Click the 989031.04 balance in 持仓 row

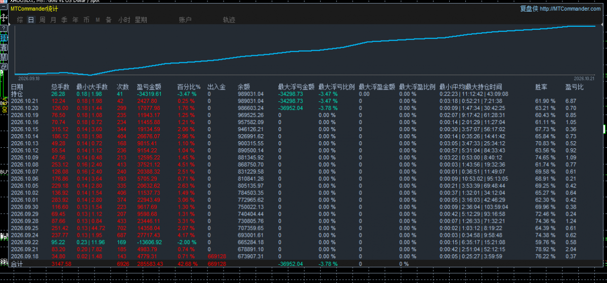coord(251,94)
